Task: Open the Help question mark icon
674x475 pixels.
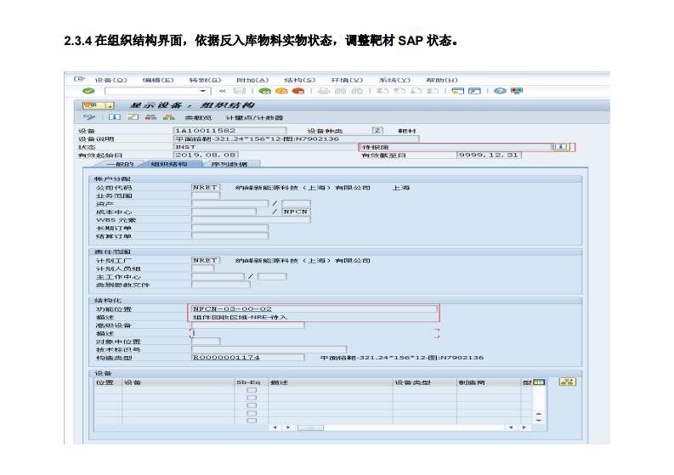Action: 500,91
